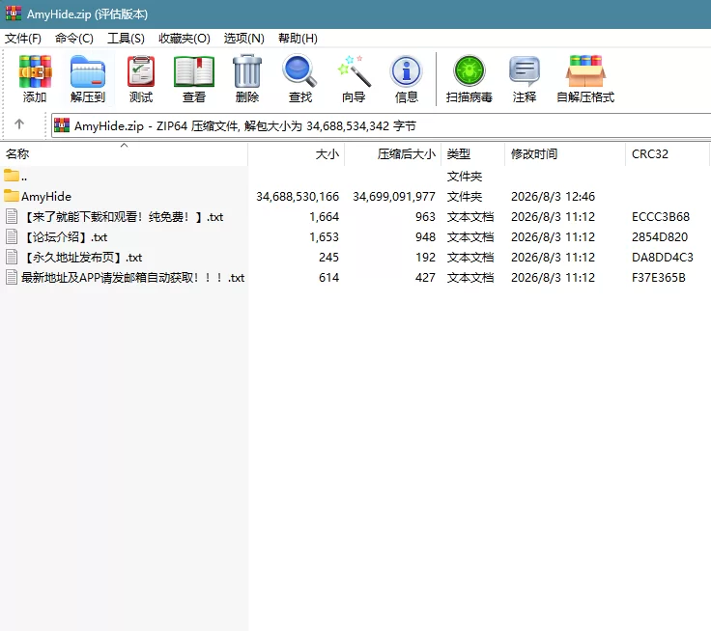Sort by 压缩后大小 column header
The height and width of the screenshot is (631, 711).
[x=392, y=154]
